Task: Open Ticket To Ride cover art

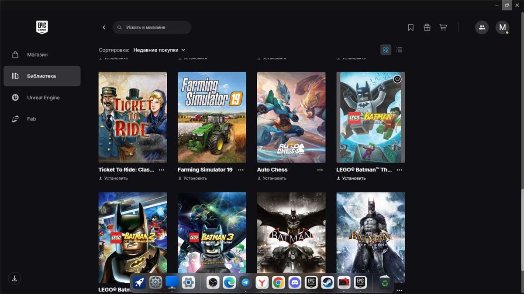Action: click(133, 118)
